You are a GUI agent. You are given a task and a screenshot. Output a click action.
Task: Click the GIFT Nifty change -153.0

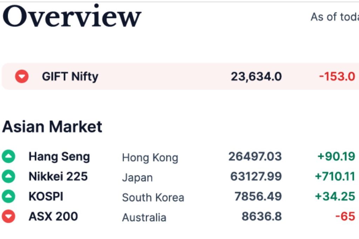[337, 76]
